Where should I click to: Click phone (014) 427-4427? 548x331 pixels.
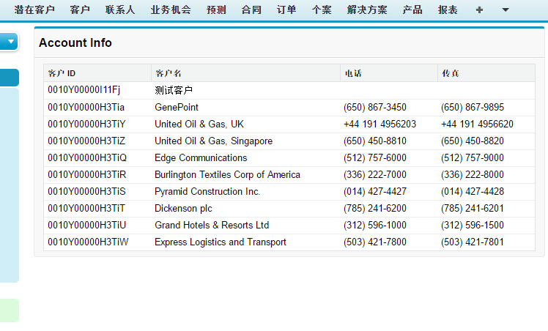tap(375, 191)
